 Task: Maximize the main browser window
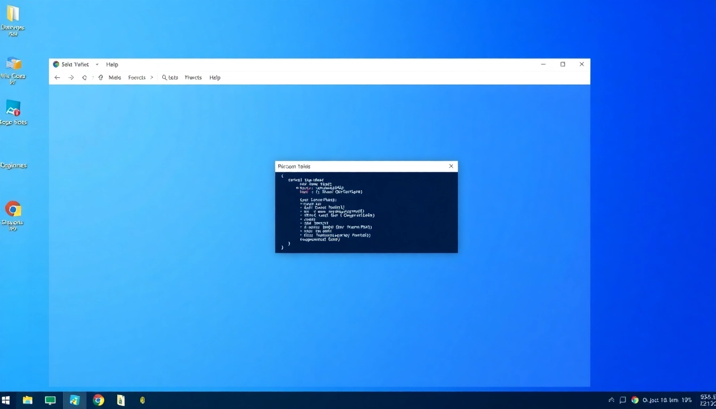coord(563,64)
